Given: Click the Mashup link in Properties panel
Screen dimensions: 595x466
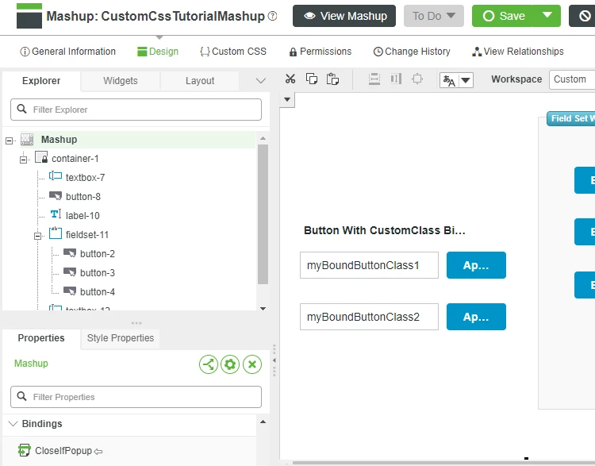Looking at the screenshot, I should pos(31,364).
